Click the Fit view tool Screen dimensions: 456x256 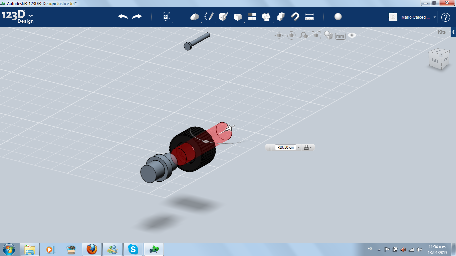tap(316, 35)
